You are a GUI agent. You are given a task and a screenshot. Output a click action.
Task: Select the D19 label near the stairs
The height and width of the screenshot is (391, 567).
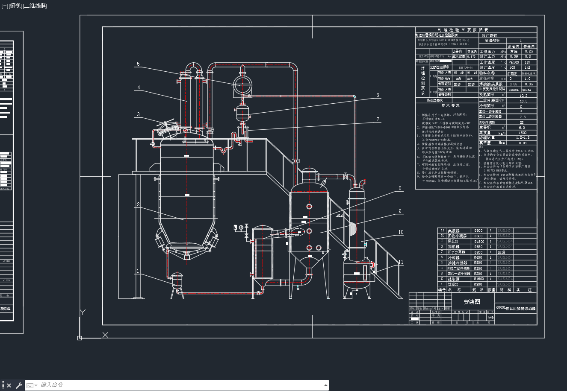(x=340, y=215)
